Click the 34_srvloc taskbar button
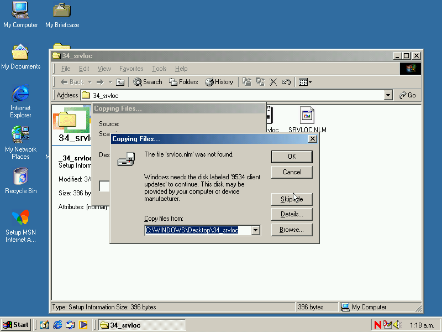This screenshot has height=332, width=442. click(x=142, y=325)
